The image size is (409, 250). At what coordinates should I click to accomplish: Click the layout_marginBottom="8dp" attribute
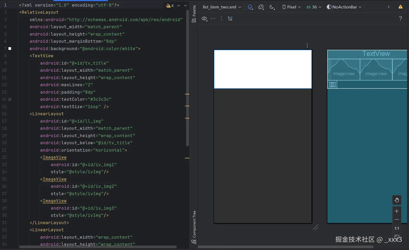pos(73,41)
